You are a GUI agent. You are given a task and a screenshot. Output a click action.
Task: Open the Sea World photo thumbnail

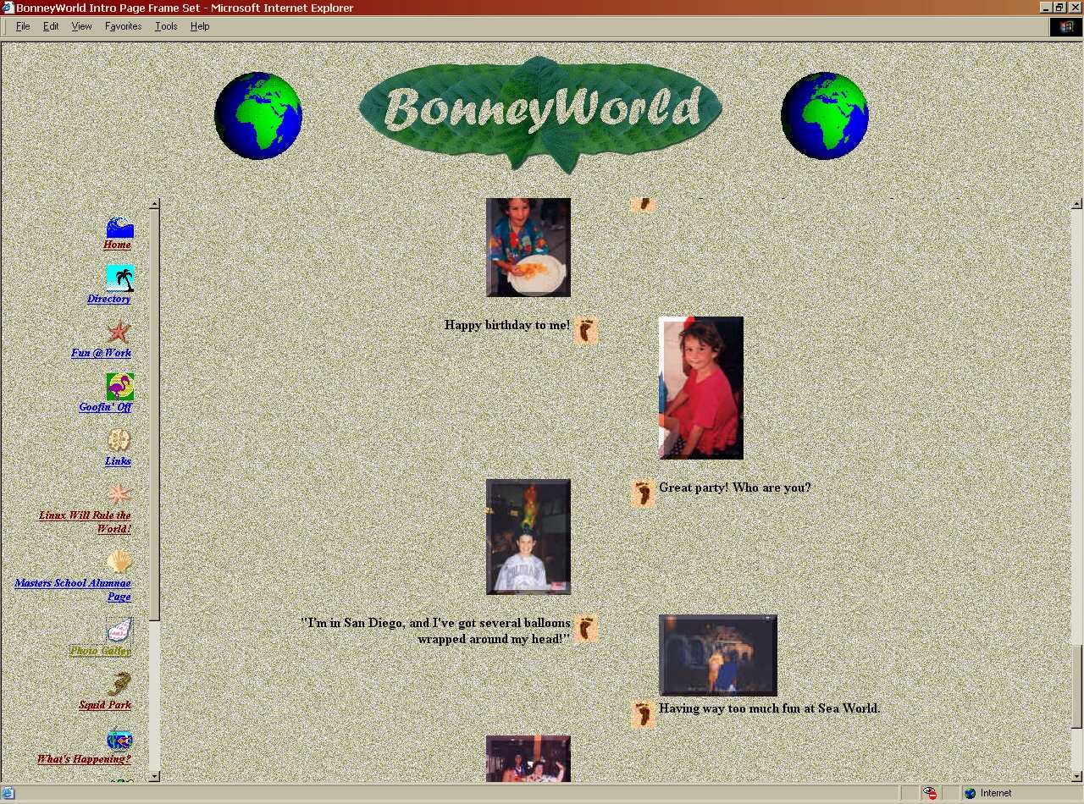tap(717, 655)
